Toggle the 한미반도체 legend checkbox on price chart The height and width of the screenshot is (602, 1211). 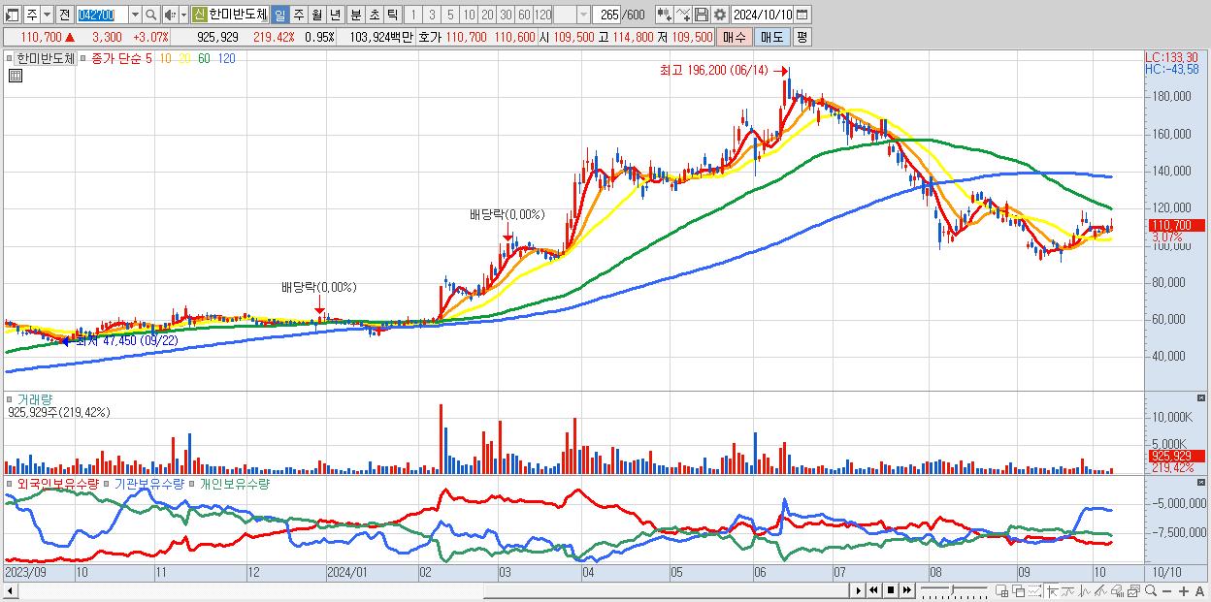coord(10,58)
